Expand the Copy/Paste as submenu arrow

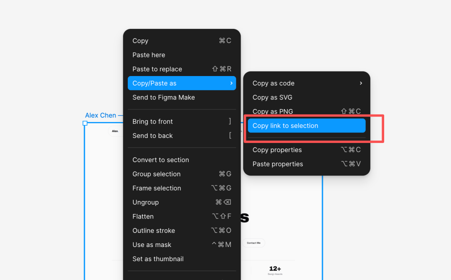[x=231, y=83]
